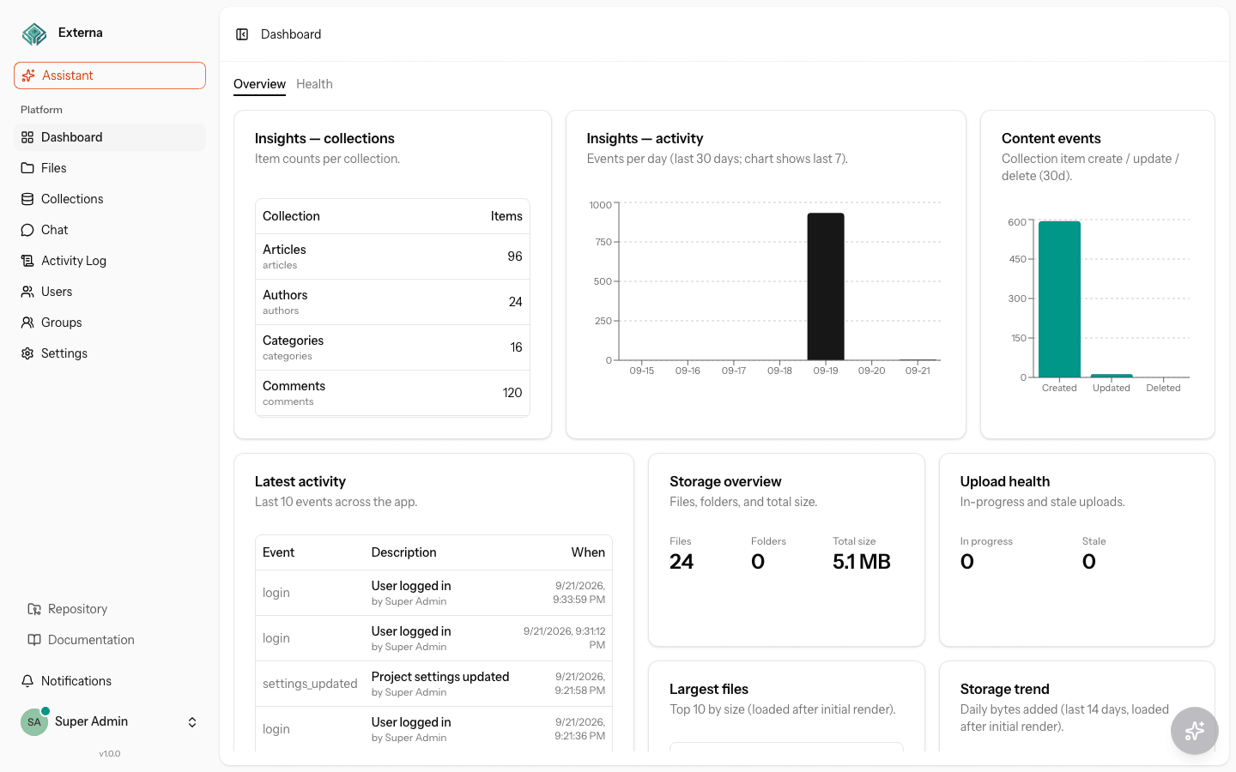Click the 09-19 activity bar in chart

(826, 286)
